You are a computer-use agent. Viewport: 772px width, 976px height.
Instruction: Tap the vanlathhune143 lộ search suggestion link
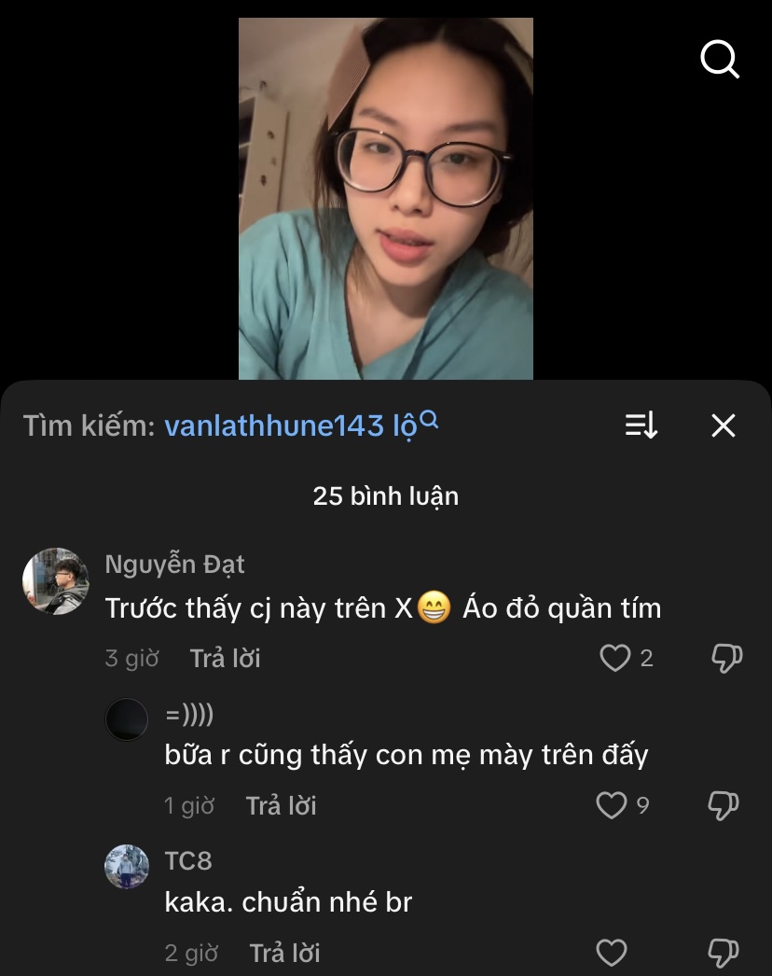pyautogui.click(x=289, y=426)
